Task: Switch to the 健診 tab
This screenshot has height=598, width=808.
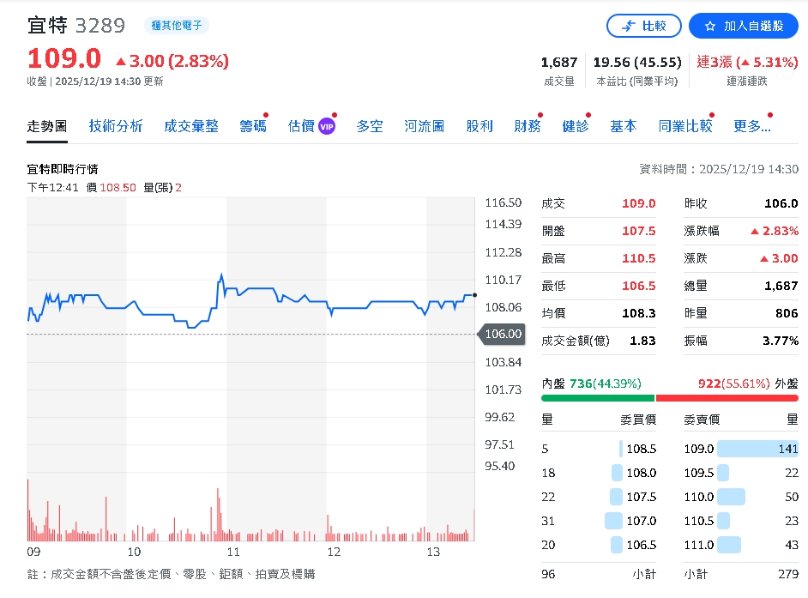Action: 575,125
